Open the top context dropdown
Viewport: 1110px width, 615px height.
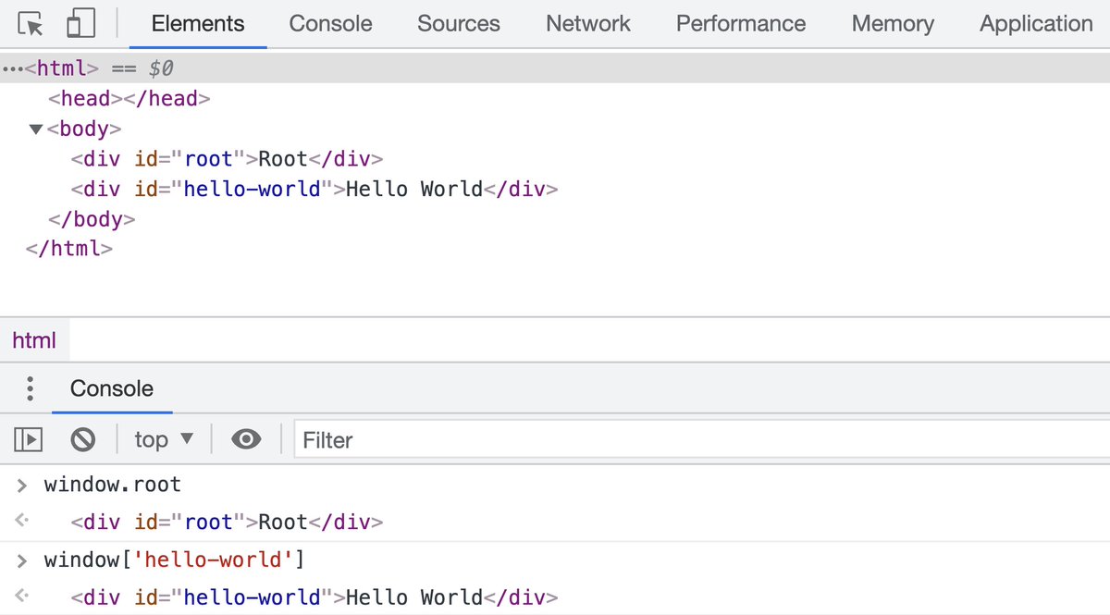[165, 439]
